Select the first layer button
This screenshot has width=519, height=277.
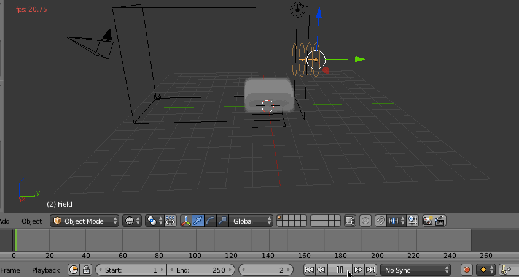[280, 218]
